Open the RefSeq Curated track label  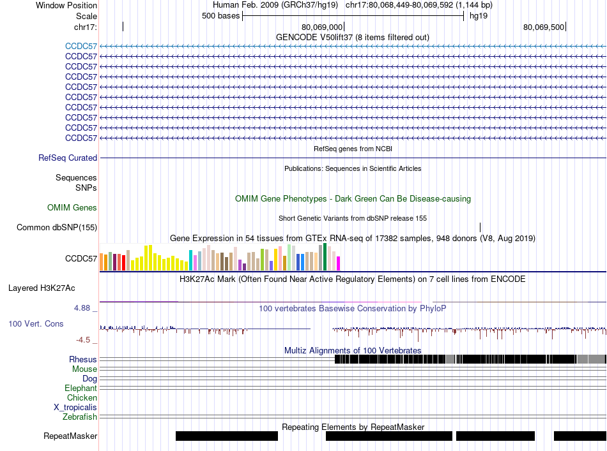click(x=68, y=158)
